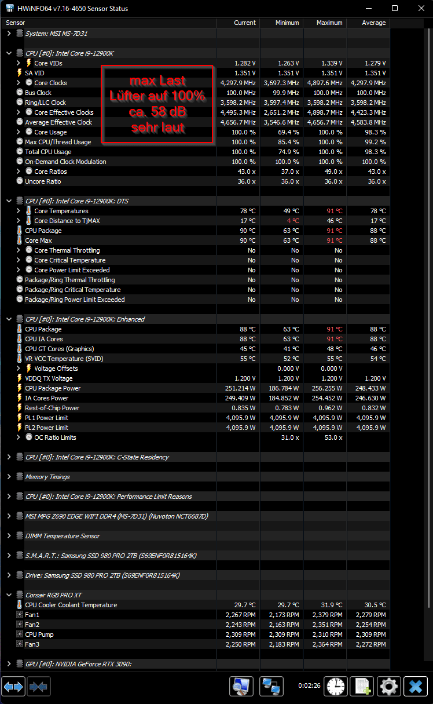Click the Current column header
This screenshot has width=433, height=704.
(x=238, y=23)
